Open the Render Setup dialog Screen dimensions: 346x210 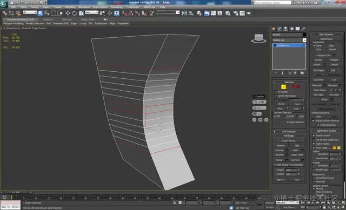coord(236,13)
